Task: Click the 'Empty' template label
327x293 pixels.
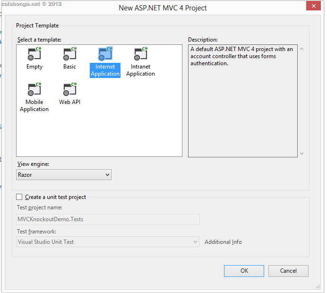Action: (34, 67)
